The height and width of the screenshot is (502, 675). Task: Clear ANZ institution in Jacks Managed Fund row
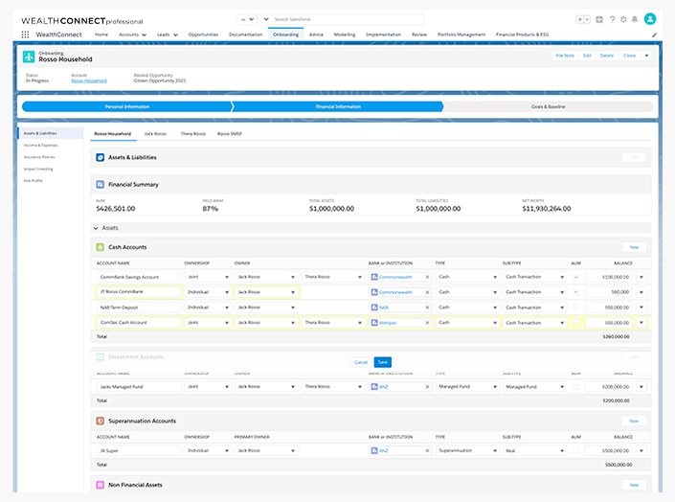pos(427,387)
